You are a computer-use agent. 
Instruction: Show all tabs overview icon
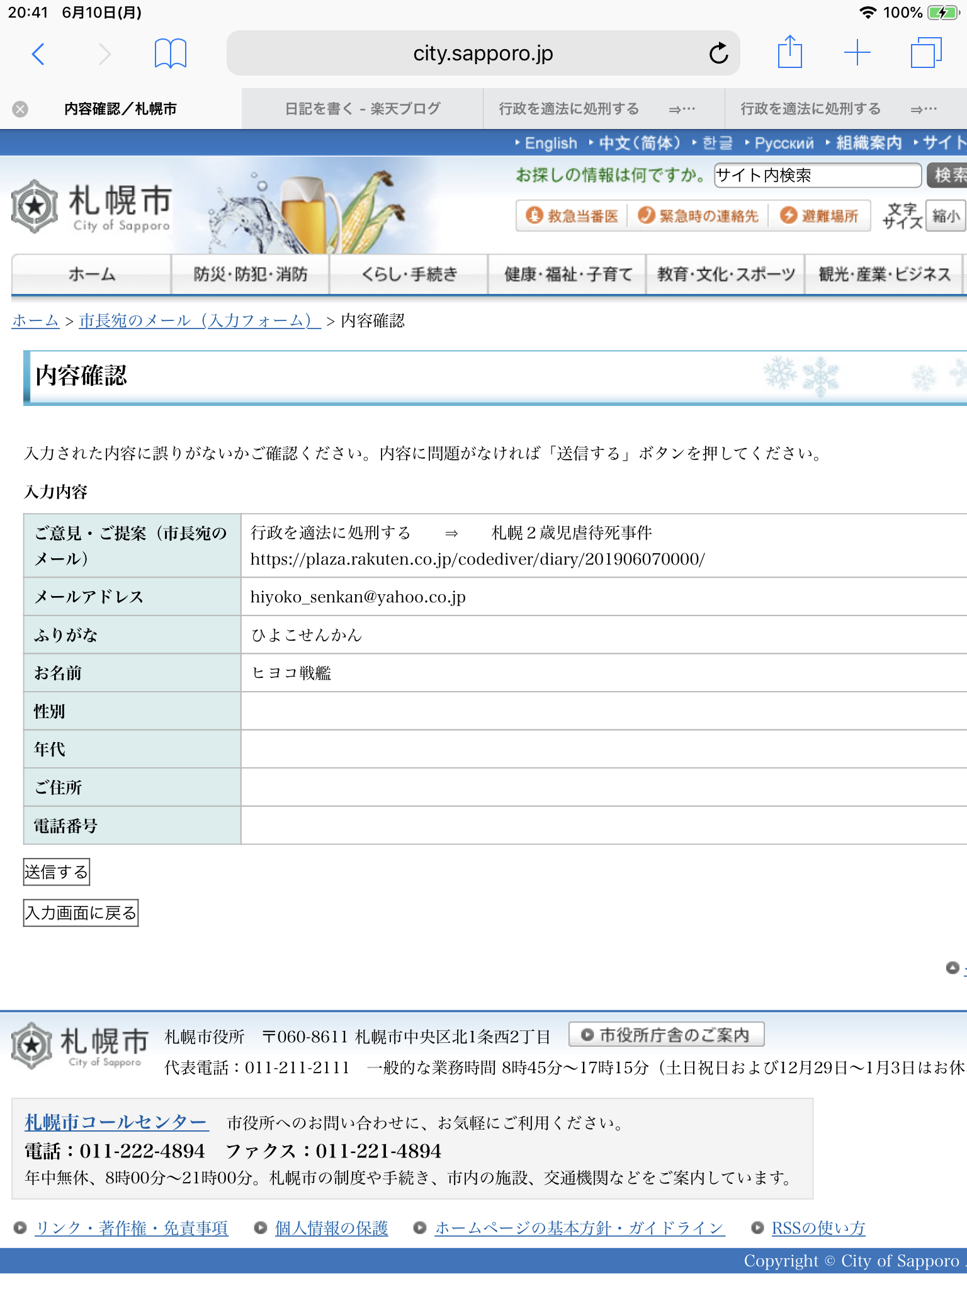(x=926, y=53)
